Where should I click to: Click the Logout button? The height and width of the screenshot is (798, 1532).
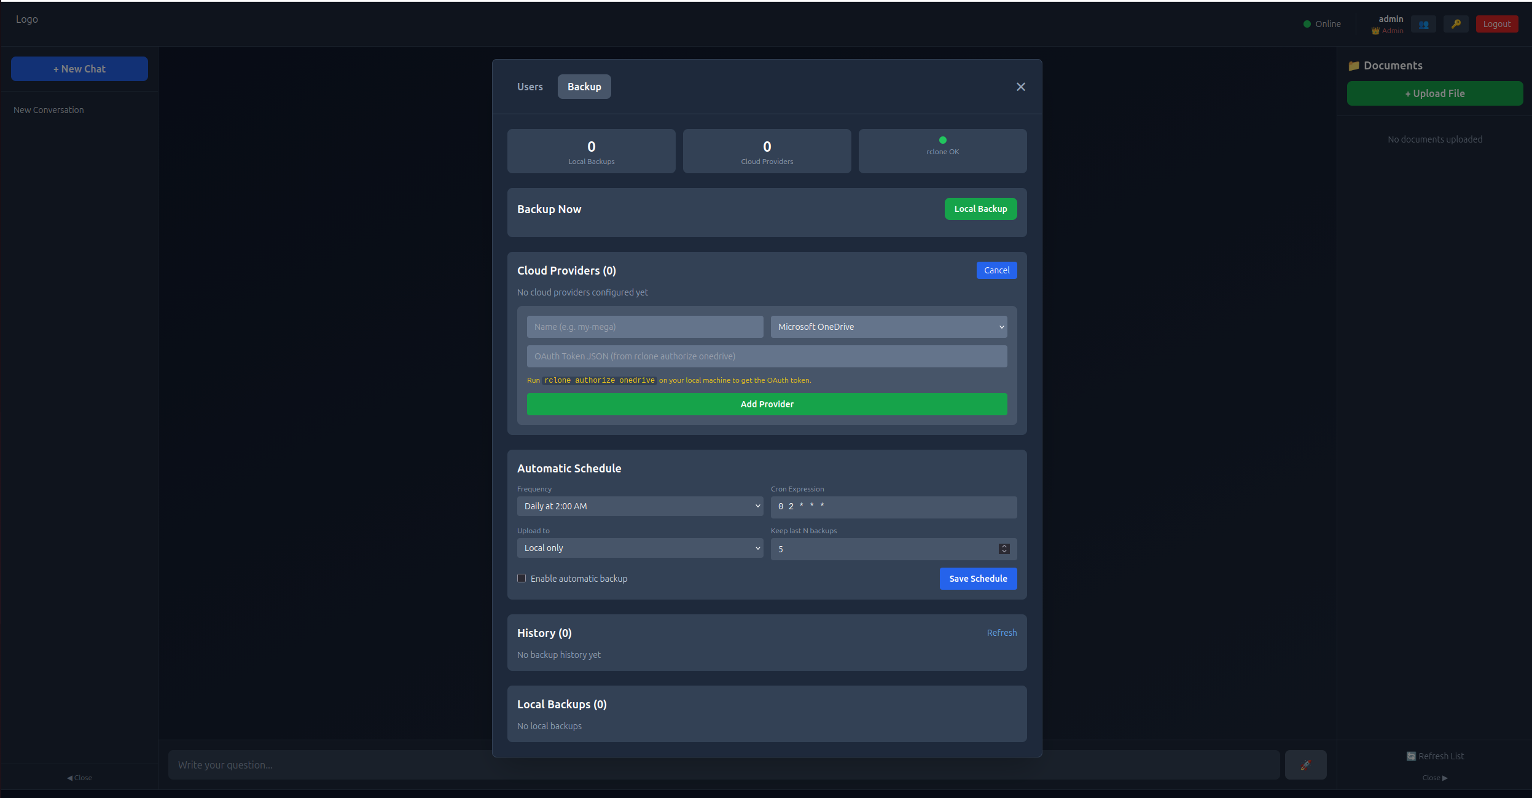(1497, 24)
